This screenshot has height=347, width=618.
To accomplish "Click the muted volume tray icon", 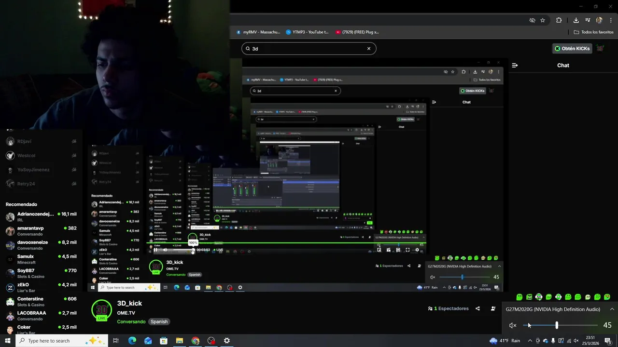I will (x=576, y=341).
